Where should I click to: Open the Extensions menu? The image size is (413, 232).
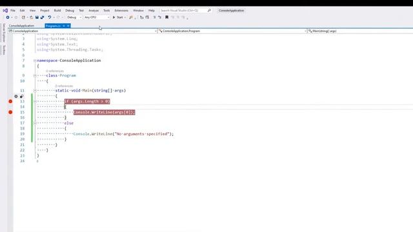point(121,10)
